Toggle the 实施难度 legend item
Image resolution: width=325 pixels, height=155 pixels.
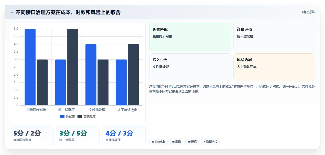click(x=86, y=117)
